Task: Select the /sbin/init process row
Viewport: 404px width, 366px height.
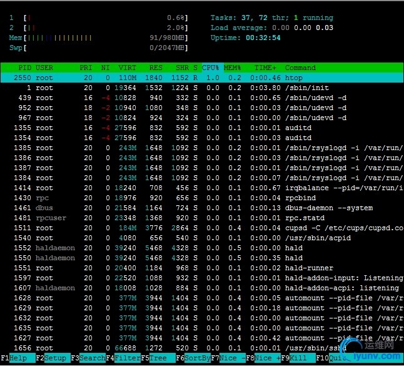Action: click(202, 88)
